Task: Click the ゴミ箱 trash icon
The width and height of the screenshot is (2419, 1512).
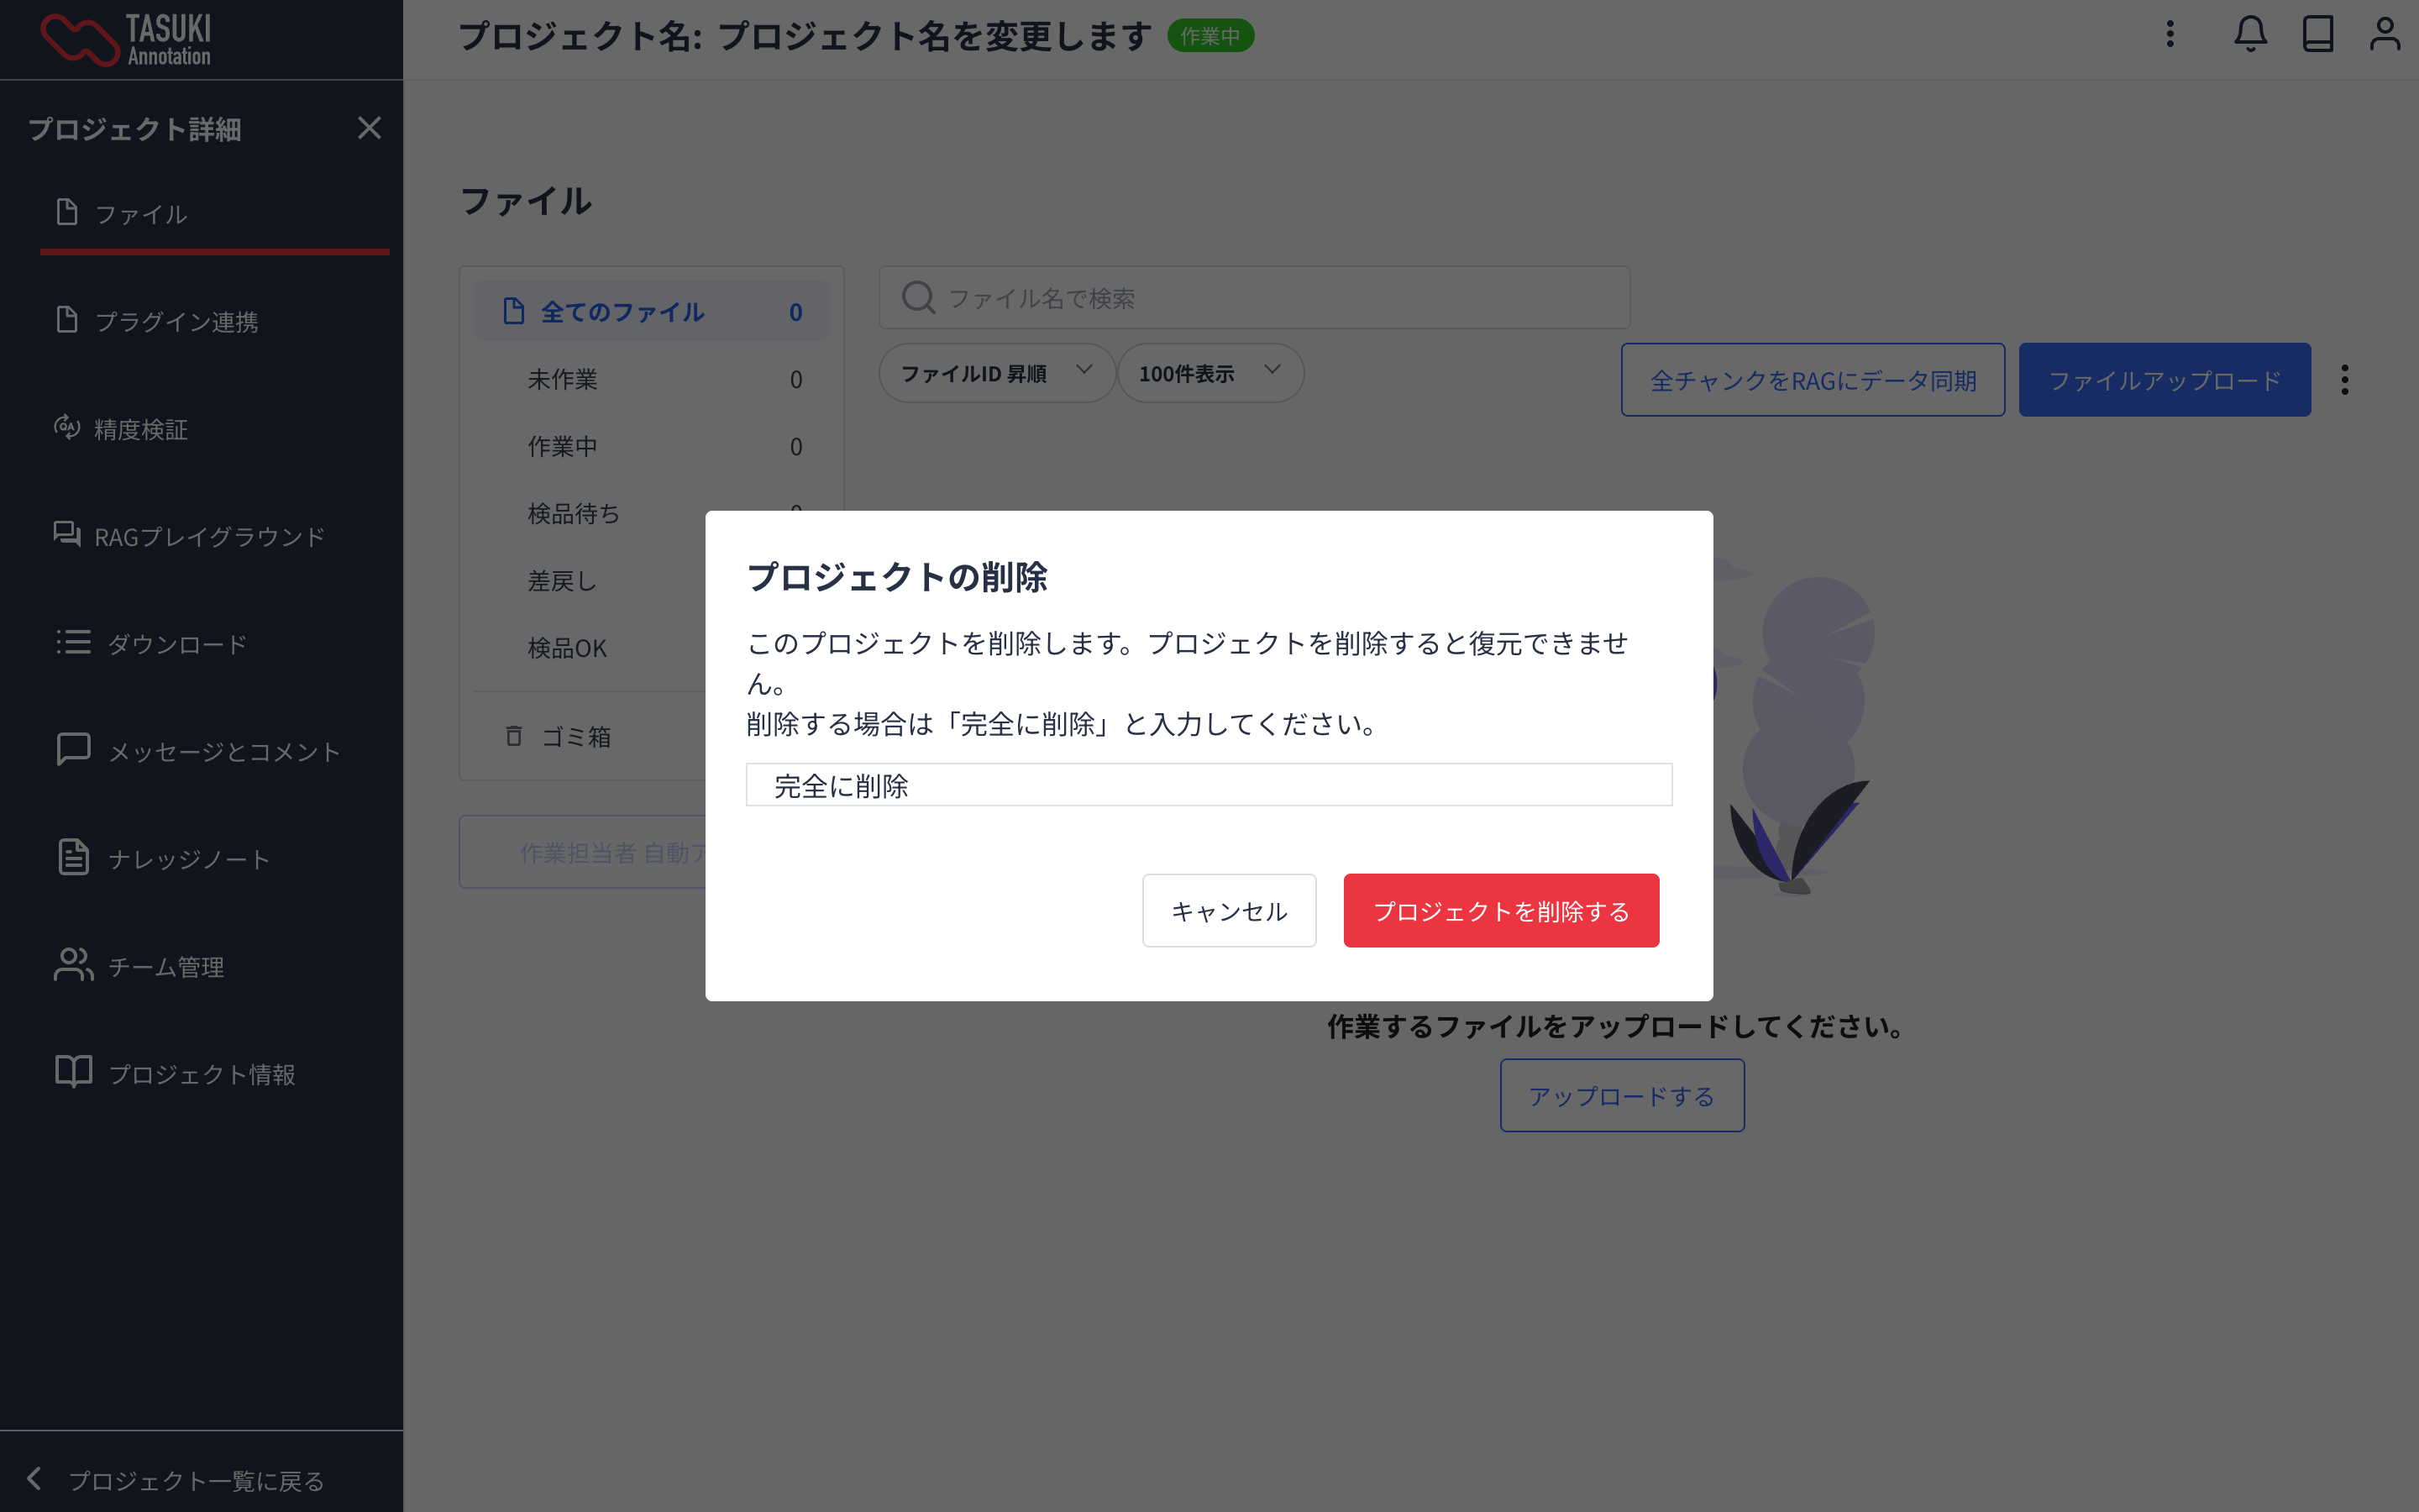Action: coord(514,736)
